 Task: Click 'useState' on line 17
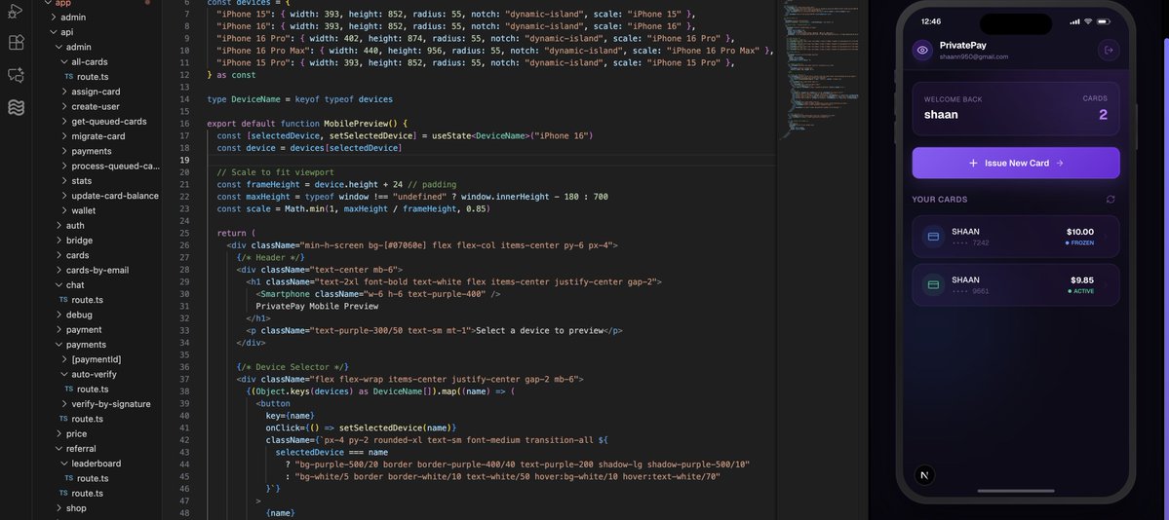(451, 135)
